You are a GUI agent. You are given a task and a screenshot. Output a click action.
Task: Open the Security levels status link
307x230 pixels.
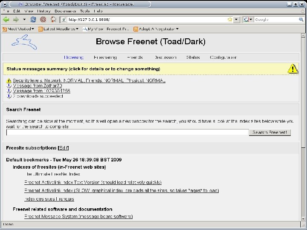[x=89, y=80]
